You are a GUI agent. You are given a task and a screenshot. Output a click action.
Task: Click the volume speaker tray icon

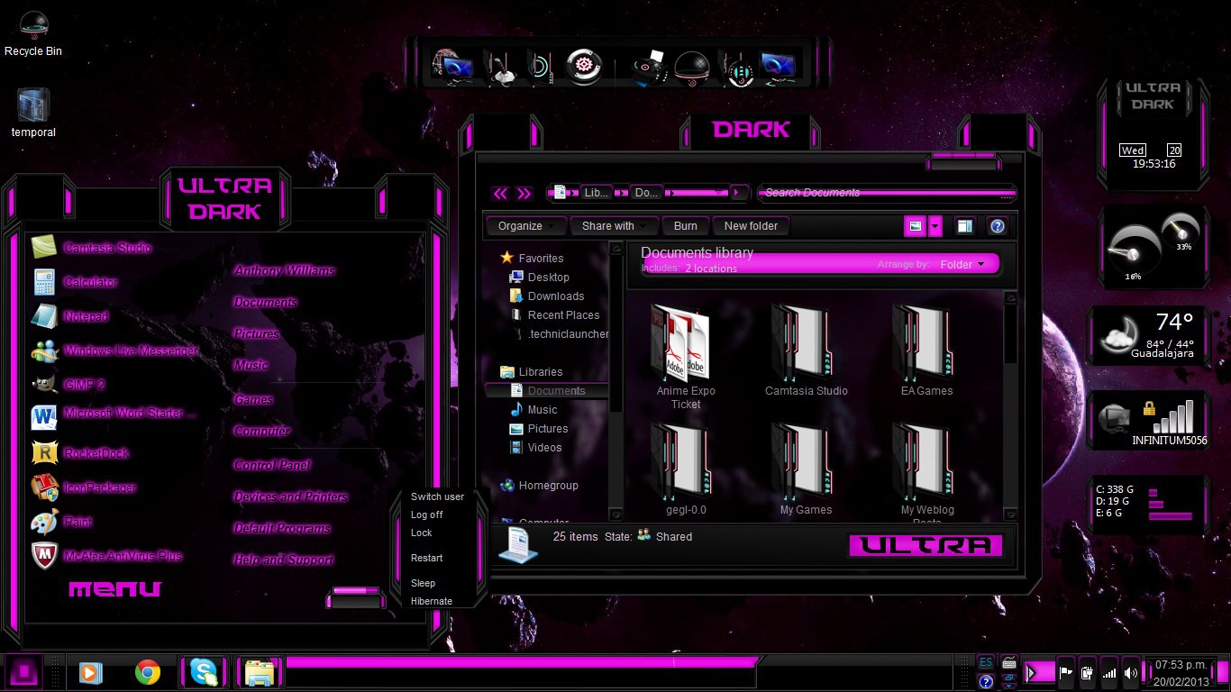pyautogui.click(x=1131, y=672)
